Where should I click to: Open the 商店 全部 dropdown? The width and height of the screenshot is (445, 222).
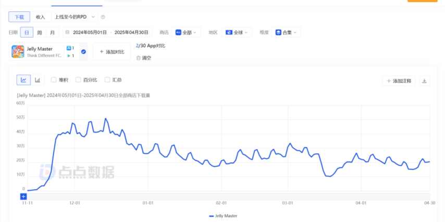click(x=186, y=32)
